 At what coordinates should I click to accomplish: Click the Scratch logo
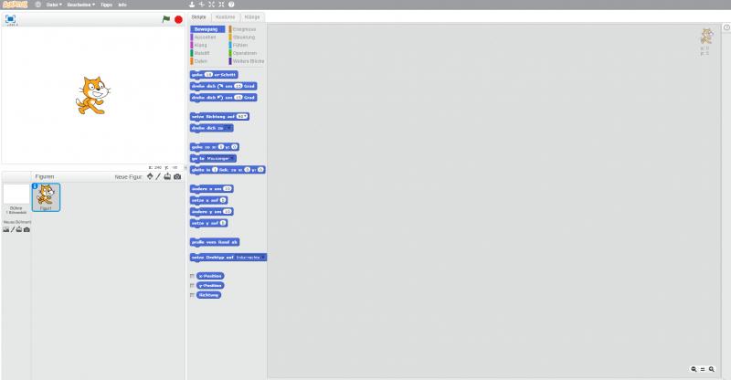point(15,5)
